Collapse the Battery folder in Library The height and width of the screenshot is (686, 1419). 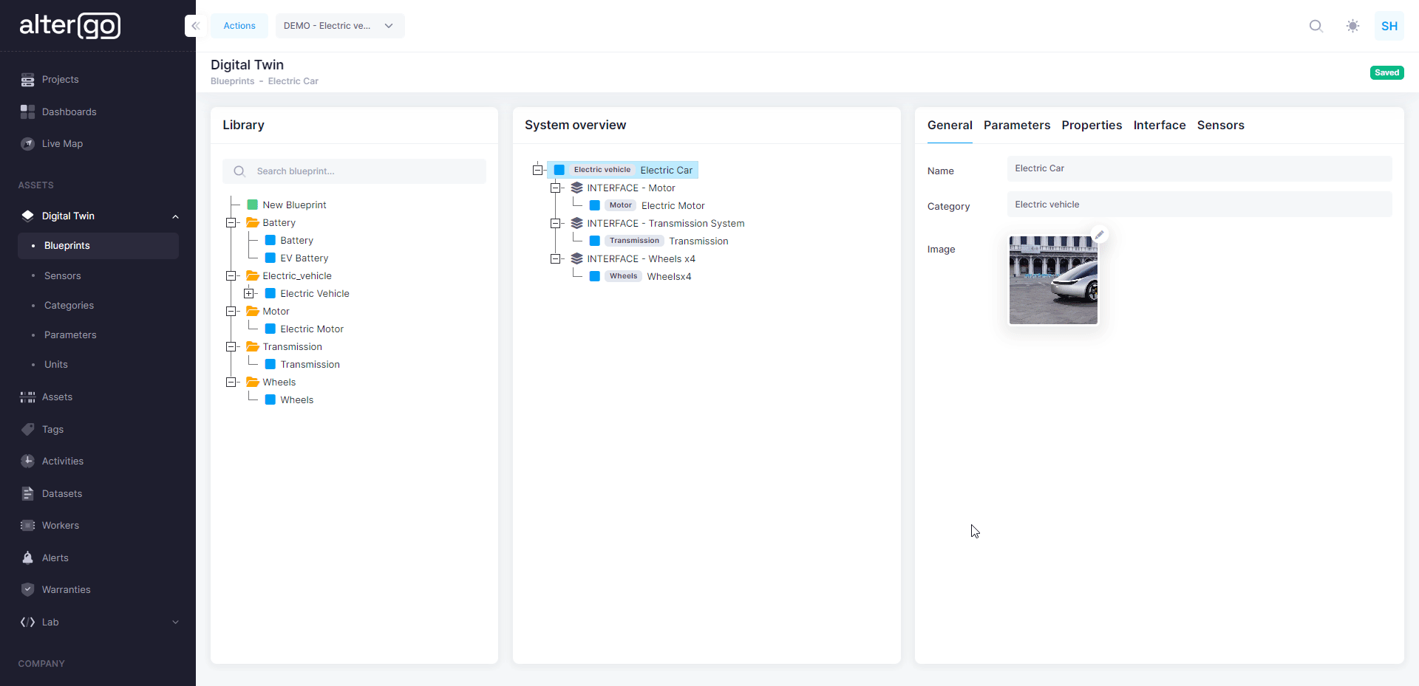[x=231, y=222]
